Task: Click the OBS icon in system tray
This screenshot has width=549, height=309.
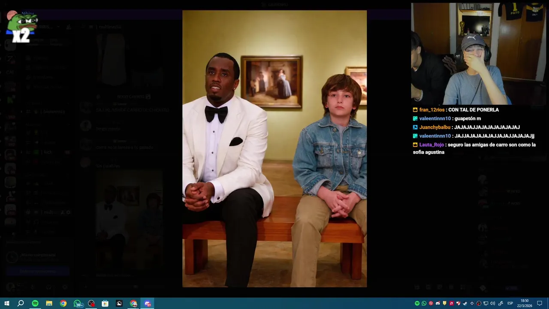Action: [x=479, y=303]
